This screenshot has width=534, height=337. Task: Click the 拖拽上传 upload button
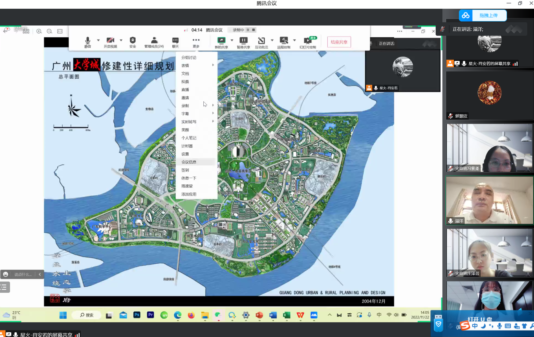tap(488, 15)
